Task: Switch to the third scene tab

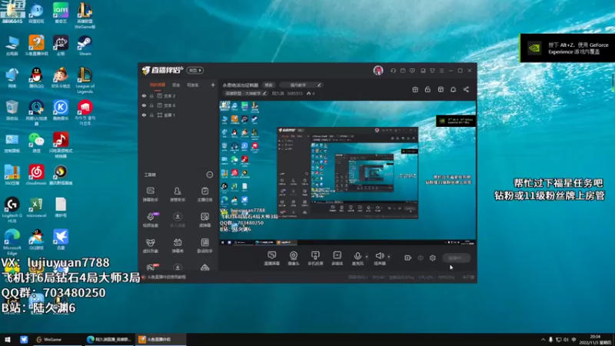Action: (x=193, y=85)
